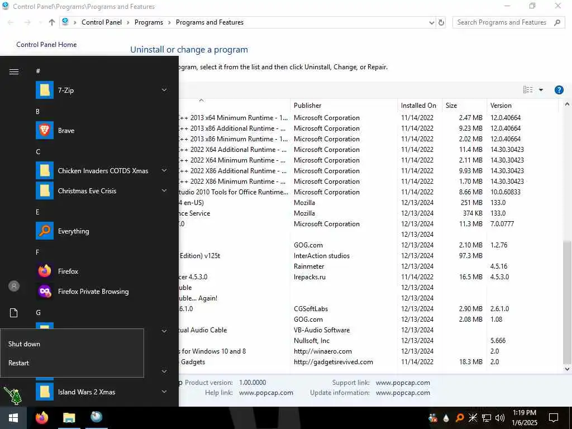This screenshot has width=572, height=429.
Task: Click the colorful leftmost system tray icon
Action: coord(433,418)
